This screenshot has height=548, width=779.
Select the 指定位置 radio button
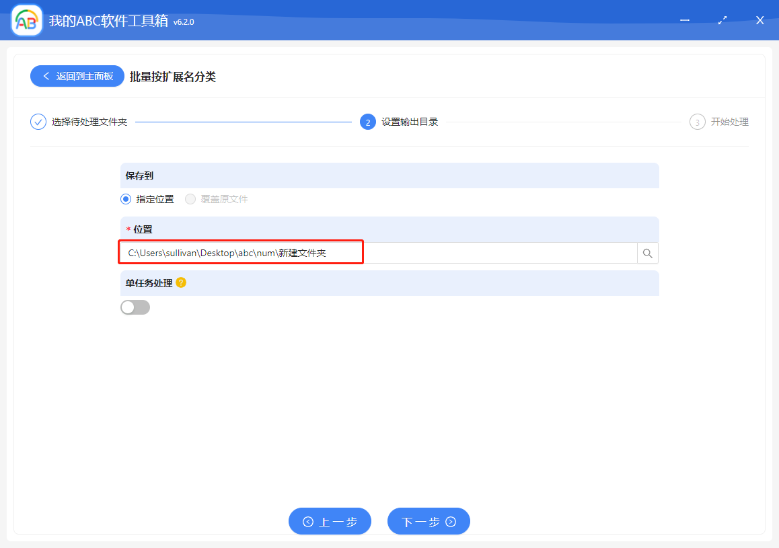click(x=125, y=199)
